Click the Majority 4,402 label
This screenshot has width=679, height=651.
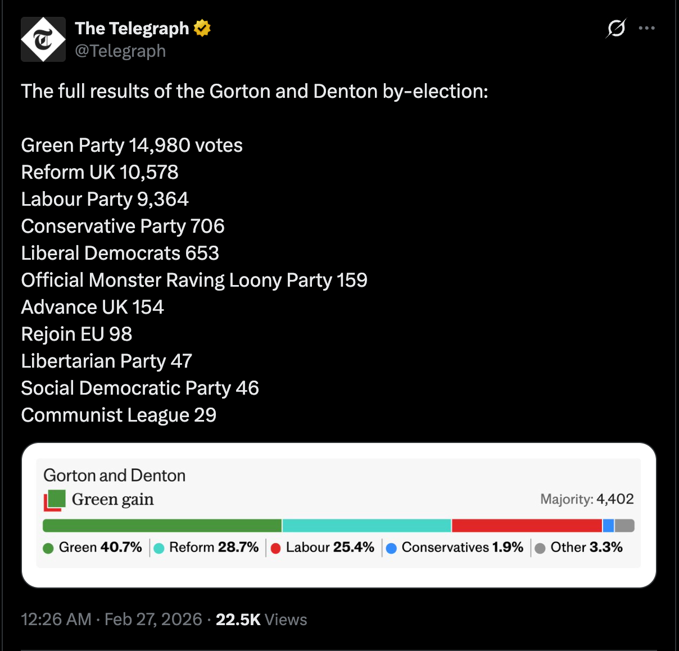587,499
